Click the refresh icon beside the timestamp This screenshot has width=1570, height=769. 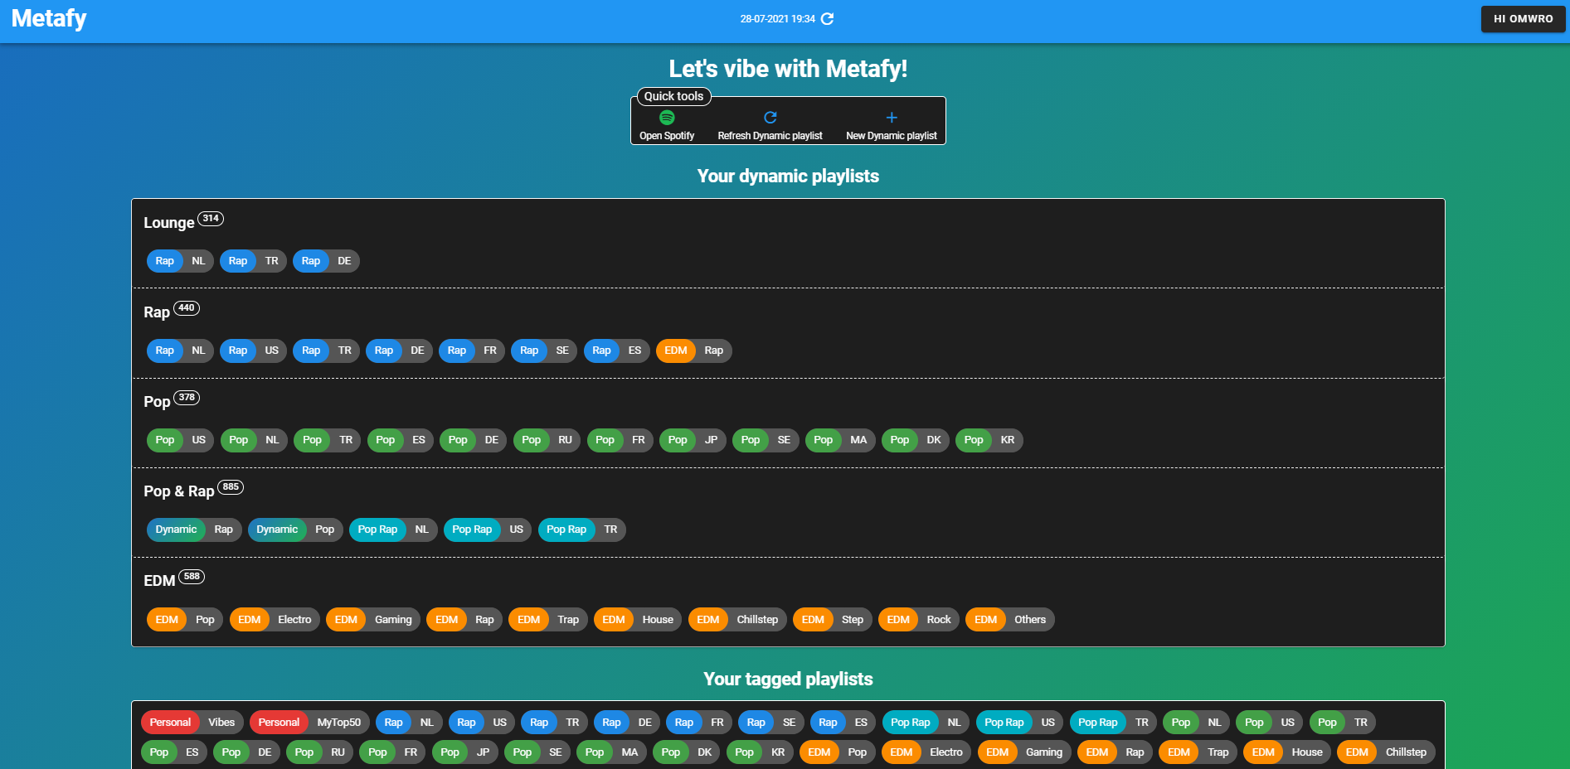pyautogui.click(x=827, y=19)
